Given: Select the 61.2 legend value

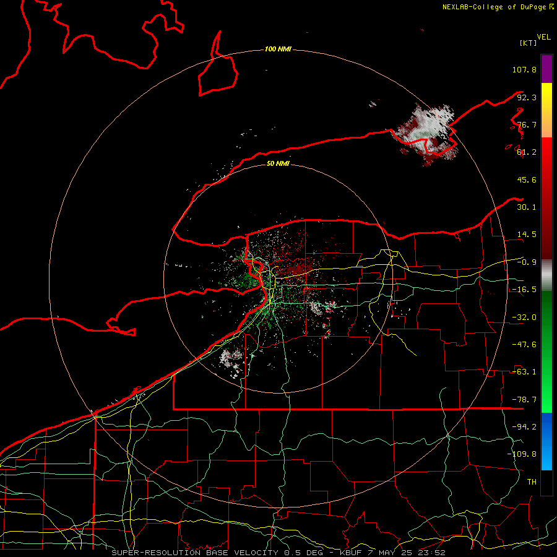Looking at the screenshot, I should tap(527, 152).
